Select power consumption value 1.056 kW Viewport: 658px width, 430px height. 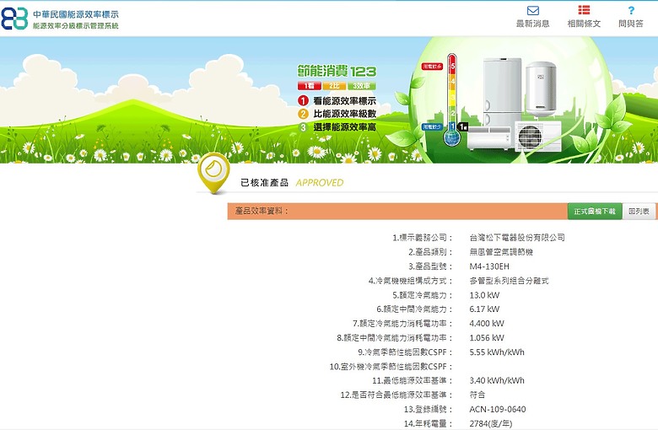click(487, 338)
